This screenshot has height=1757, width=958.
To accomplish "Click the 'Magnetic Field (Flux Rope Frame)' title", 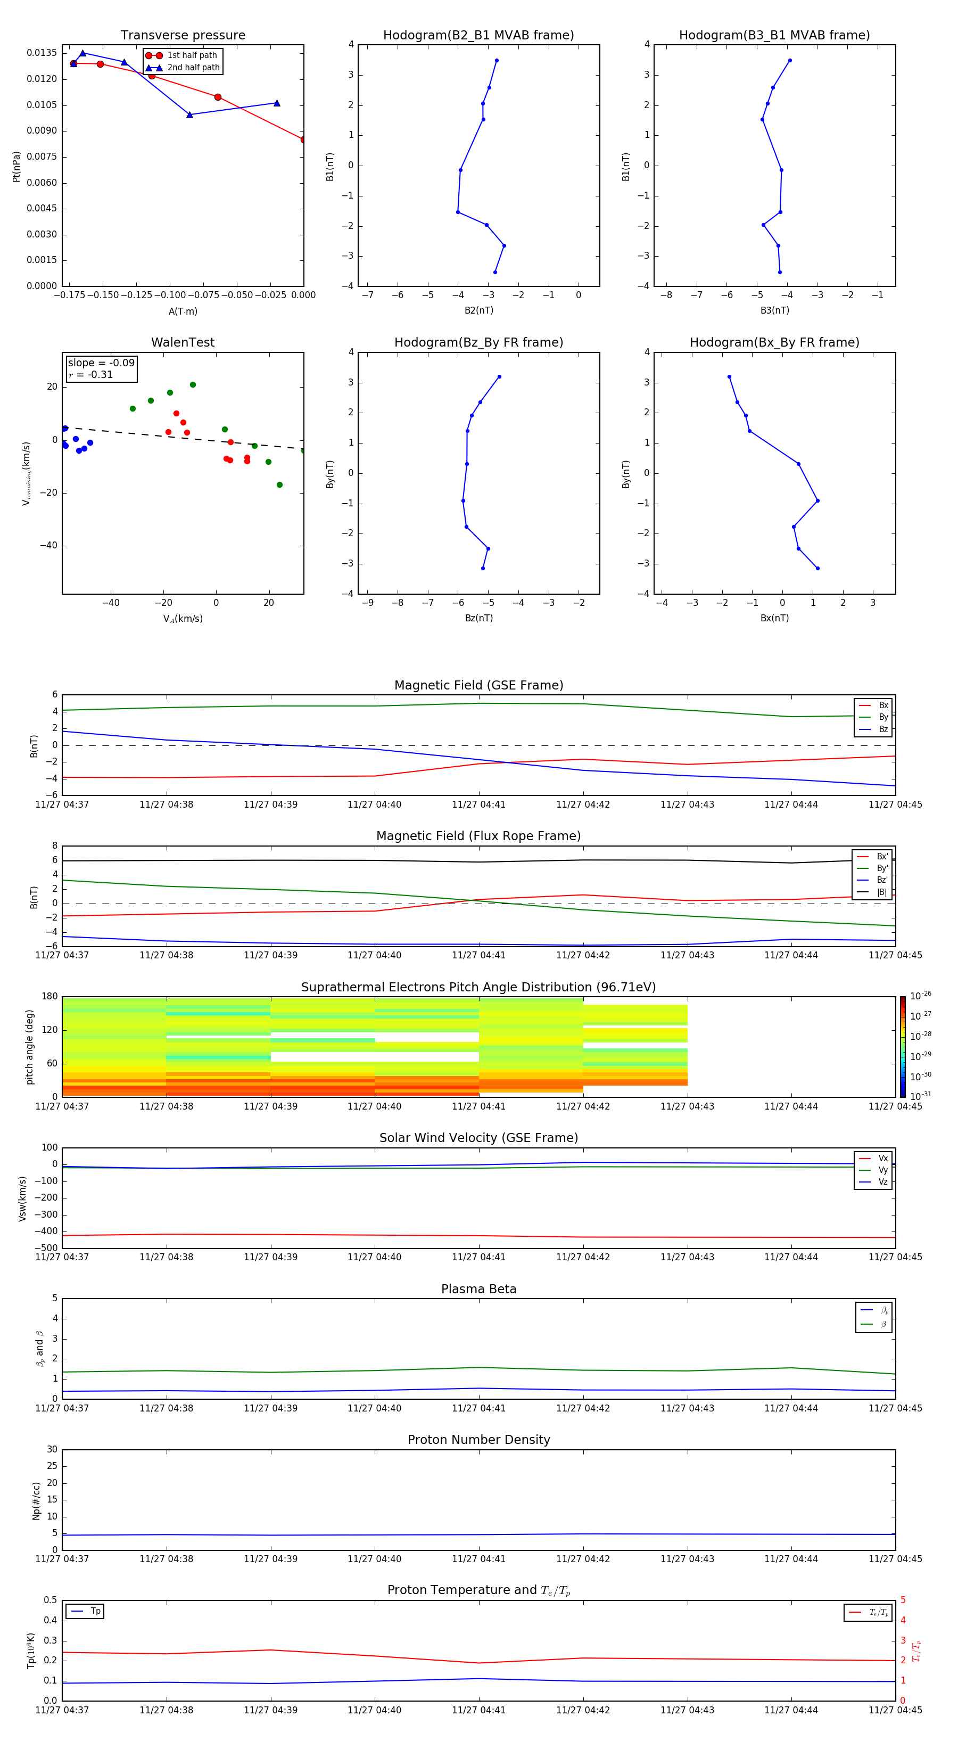I will pyautogui.click(x=478, y=836).
